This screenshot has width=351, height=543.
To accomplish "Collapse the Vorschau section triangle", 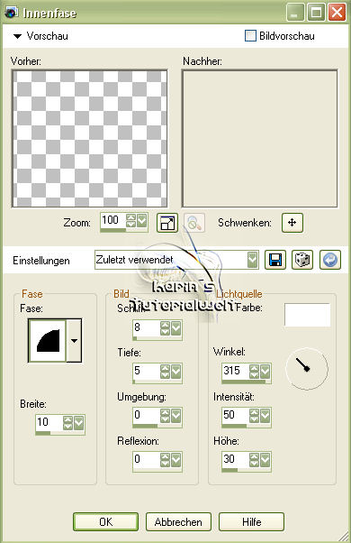I will coord(17,36).
